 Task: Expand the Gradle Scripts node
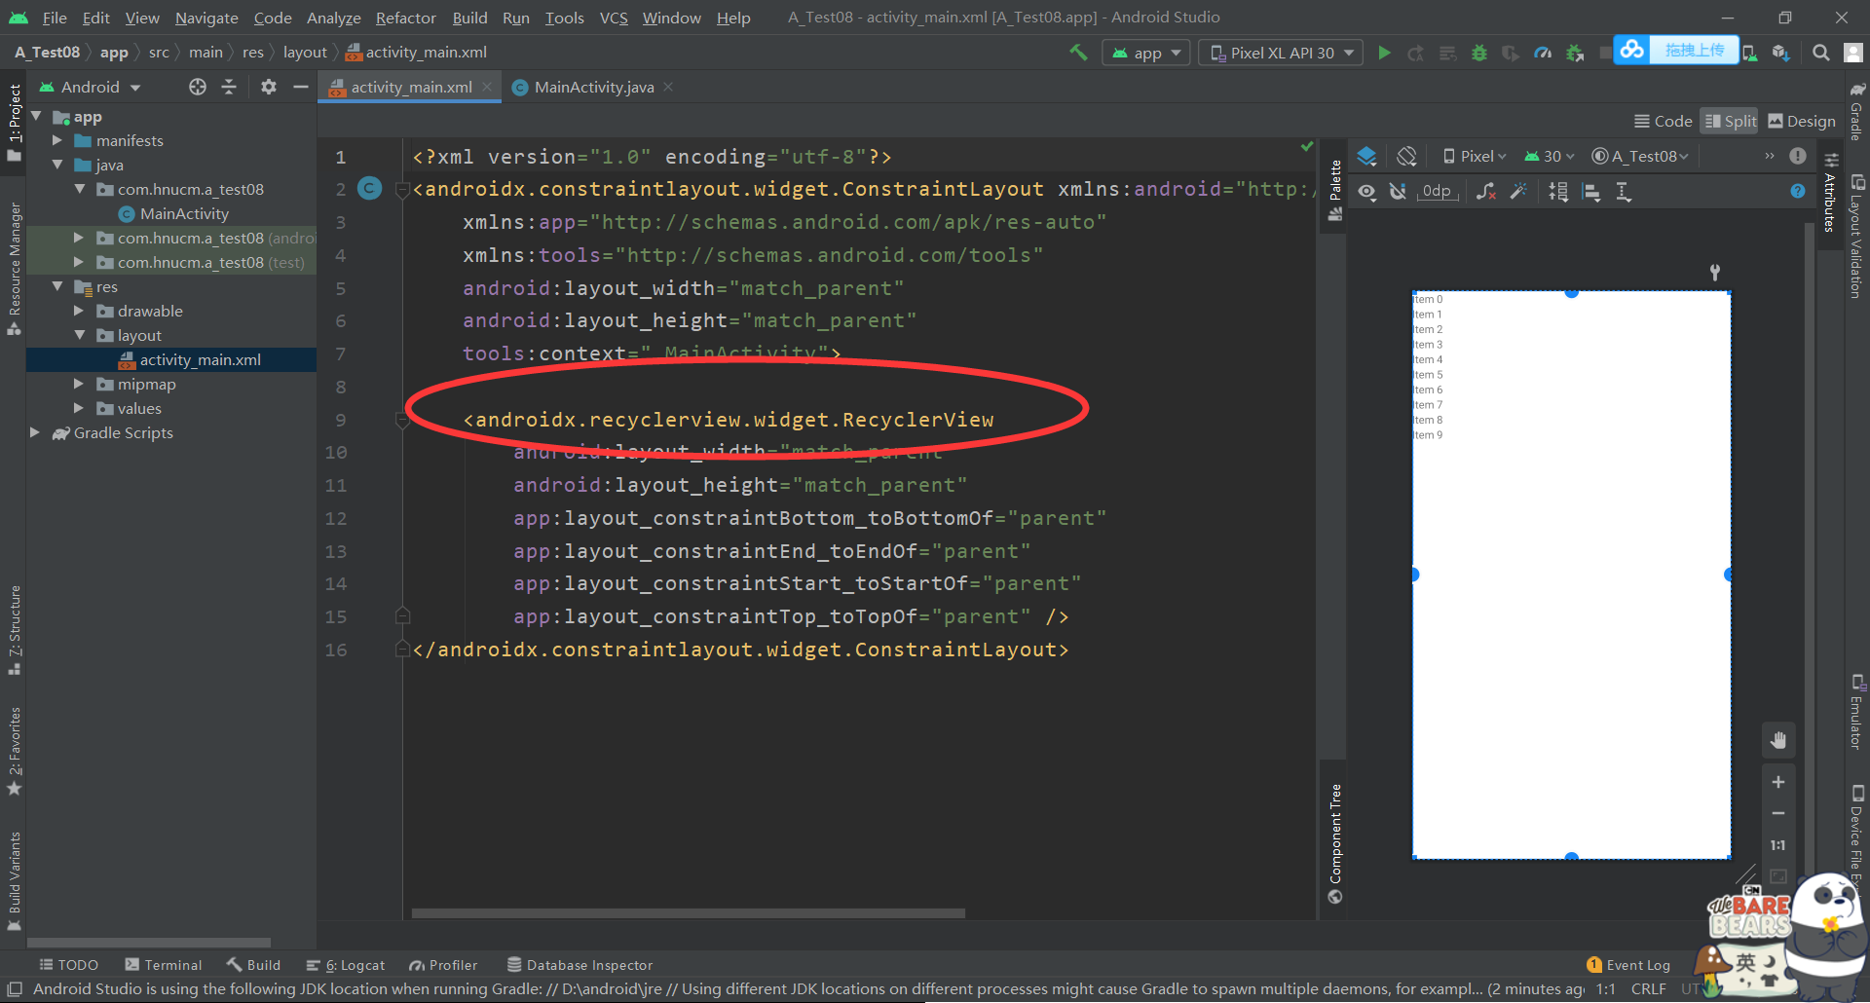35,432
